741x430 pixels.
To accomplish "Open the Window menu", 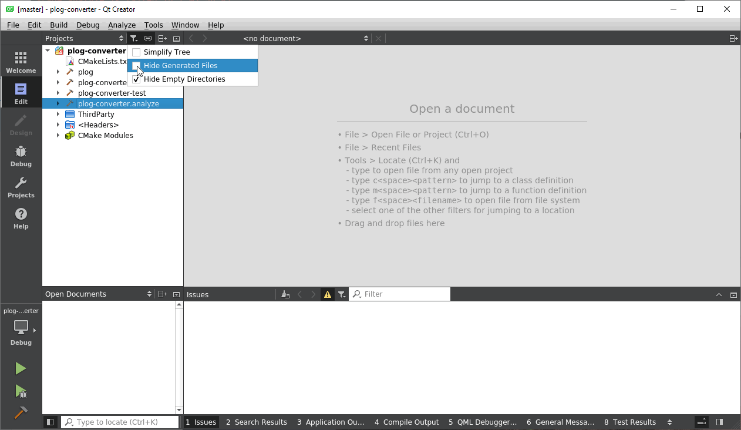I will (x=185, y=25).
